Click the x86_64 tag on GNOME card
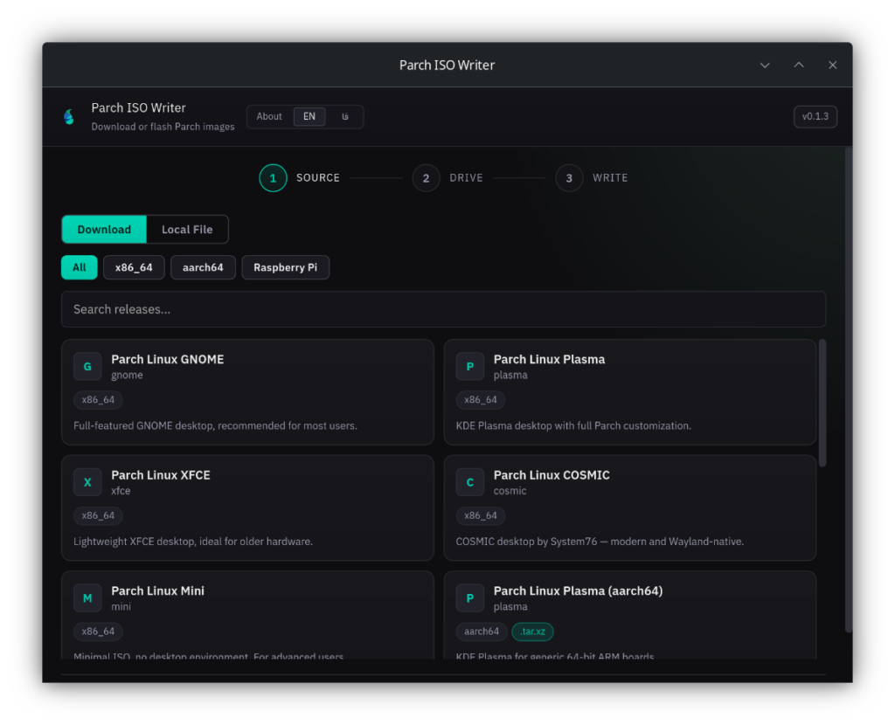Image resolution: width=895 pixels, height=725 pixels. pos(98,400)
